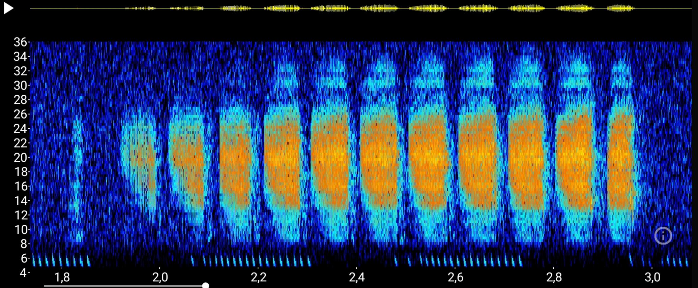Screen dimensions: 698x288
Task: Click the 2,4 time axis label
Action: pos(357,277)
